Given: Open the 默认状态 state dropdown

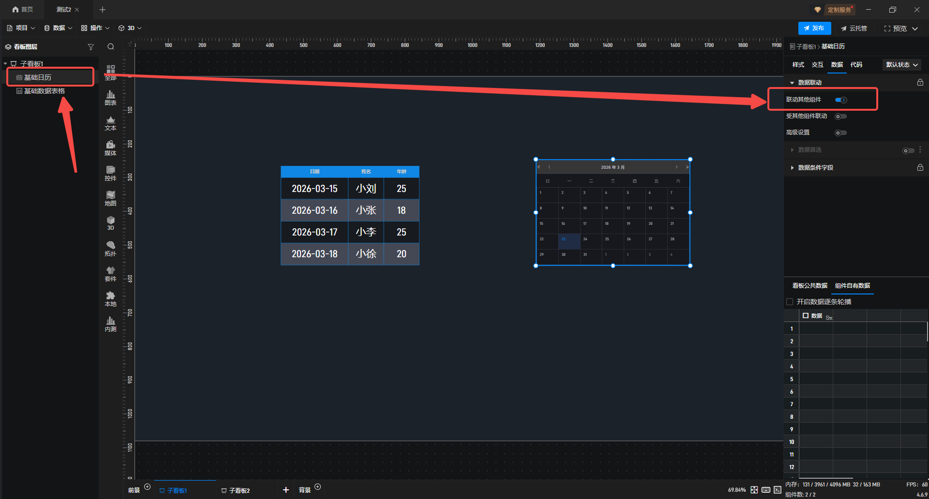Looking at the screenshot, I should [x=901, y=65].
